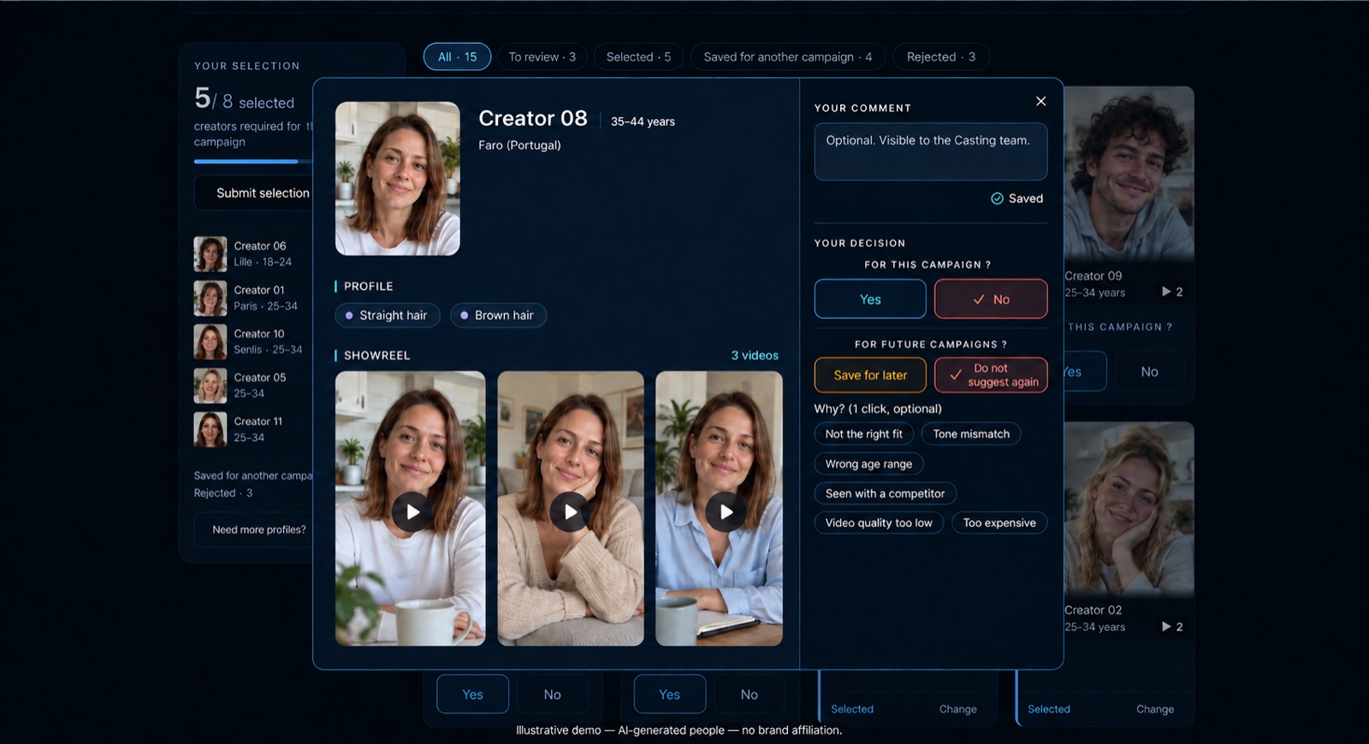Screen dimensions: 1369x744
Task: Click the Brown hair profile tag
Action: point(498,316)
